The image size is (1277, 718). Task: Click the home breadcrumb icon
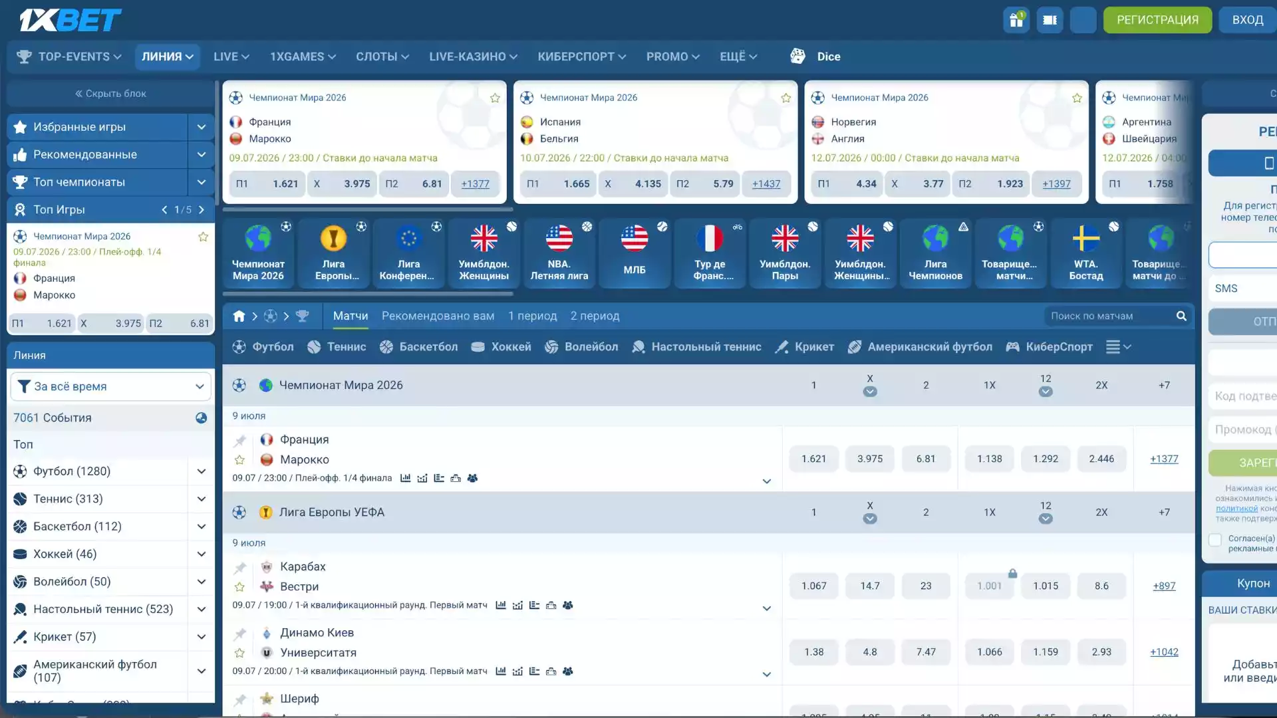[x=239, y=316]
